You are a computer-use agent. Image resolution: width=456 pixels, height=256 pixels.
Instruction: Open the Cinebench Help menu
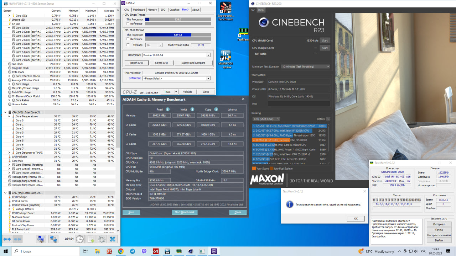tap(261, 10)
